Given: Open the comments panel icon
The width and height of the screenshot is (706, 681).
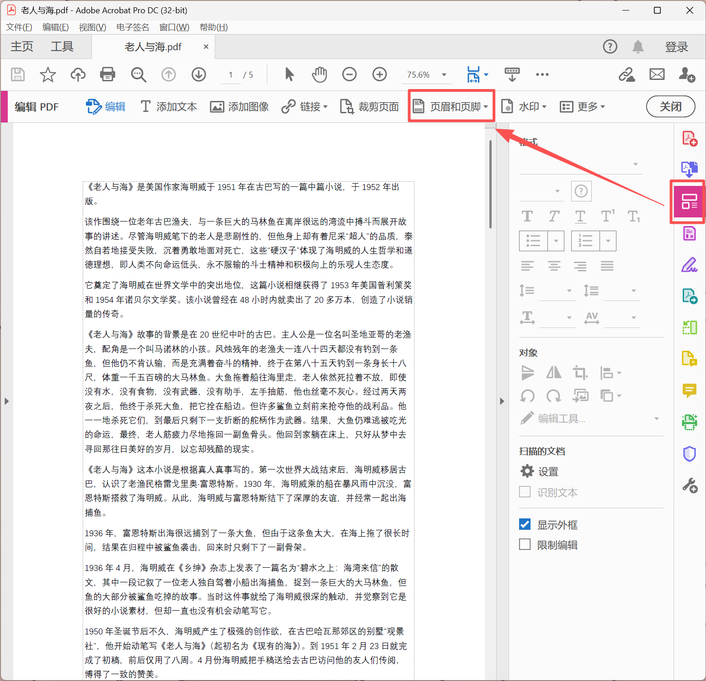Looking at the screenshot, I should click(690, 391).
